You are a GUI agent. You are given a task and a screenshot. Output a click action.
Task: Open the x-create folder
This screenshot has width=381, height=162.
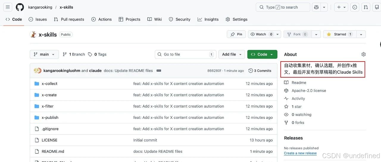point(49,95)
